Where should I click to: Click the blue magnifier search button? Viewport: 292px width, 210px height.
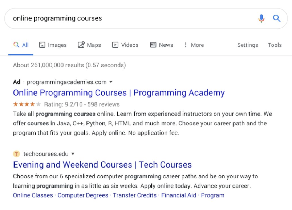tap(276, 18)
